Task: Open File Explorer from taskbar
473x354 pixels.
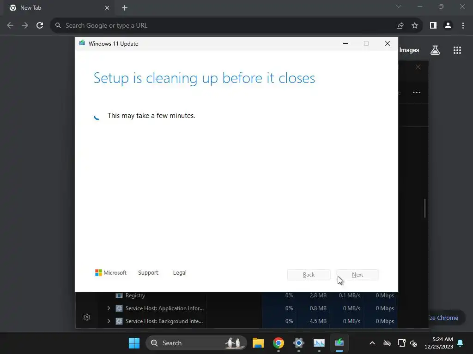Action: (x=258, y=343)
